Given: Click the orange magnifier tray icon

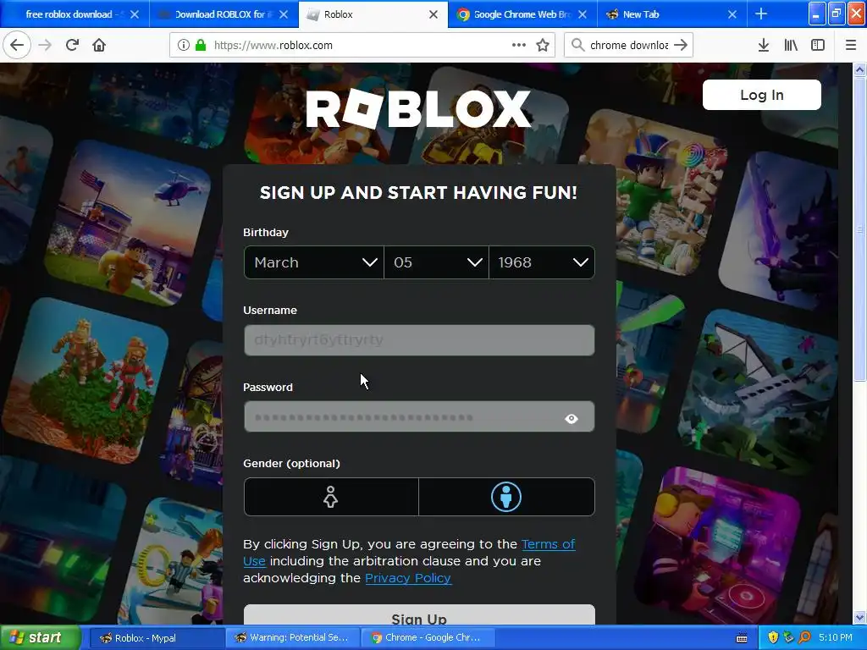Looking at the screenshot, I should pos(804,637).
